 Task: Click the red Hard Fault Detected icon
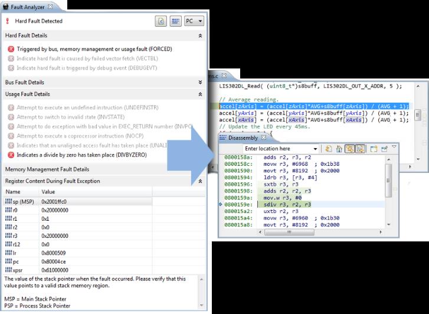(7, 21)
